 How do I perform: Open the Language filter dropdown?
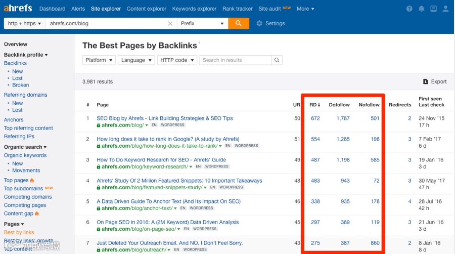pyautogui.click(x=136, y=60)
